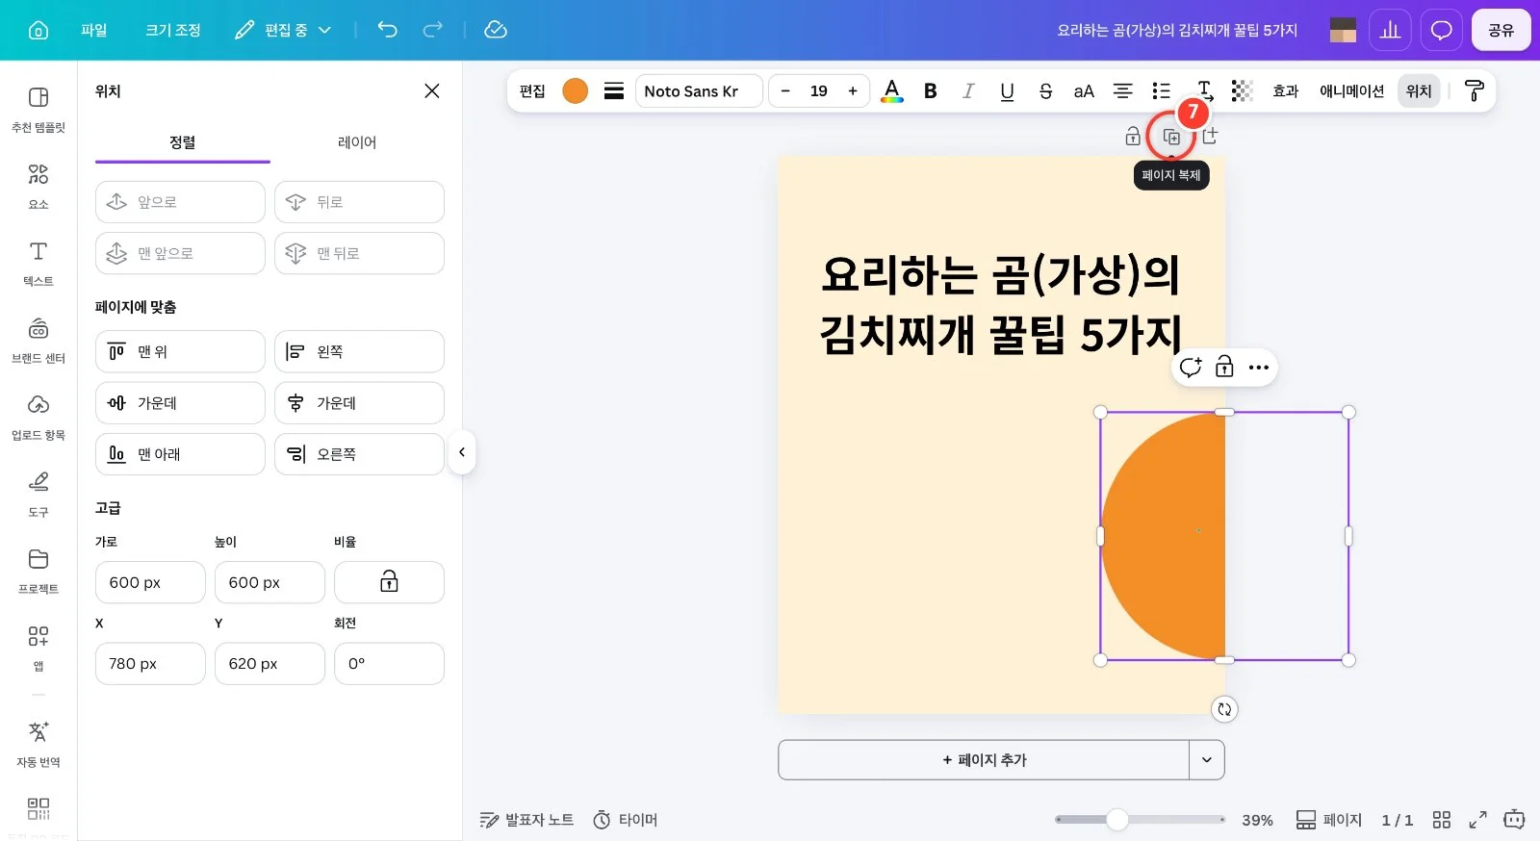
Task: Click 페이지 복제 duplicate page icon
Action: coord(1171,137)
